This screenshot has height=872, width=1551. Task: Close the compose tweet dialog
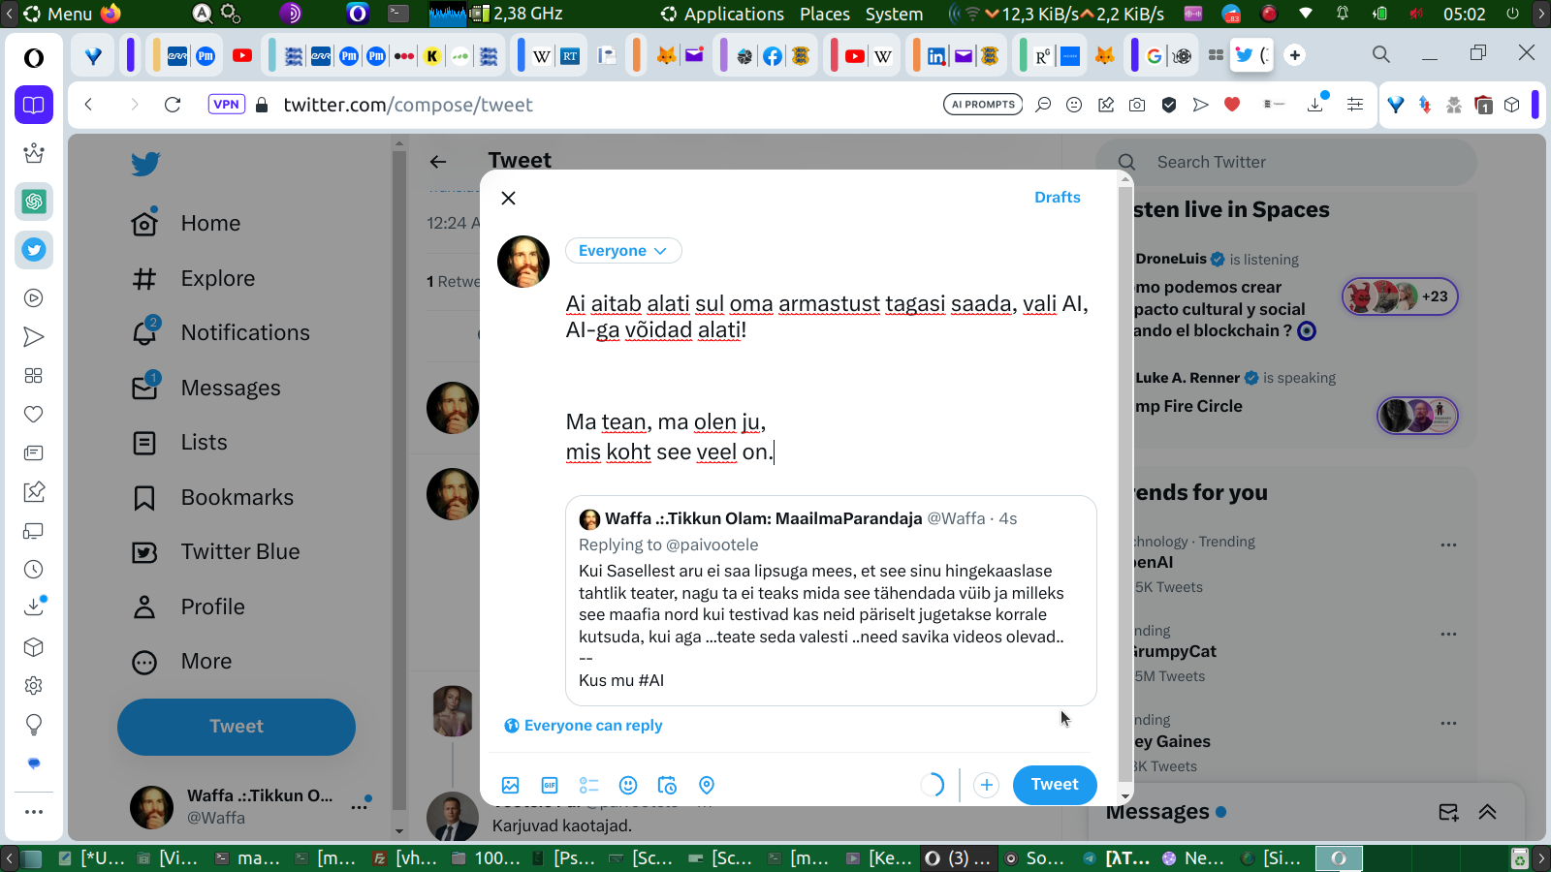tap(508, 198)
